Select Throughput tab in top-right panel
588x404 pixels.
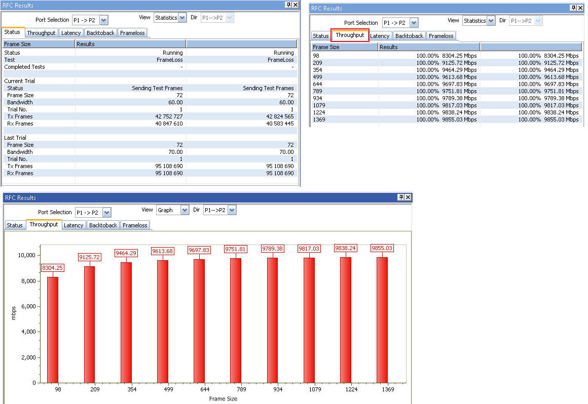[x=350, y=35]
